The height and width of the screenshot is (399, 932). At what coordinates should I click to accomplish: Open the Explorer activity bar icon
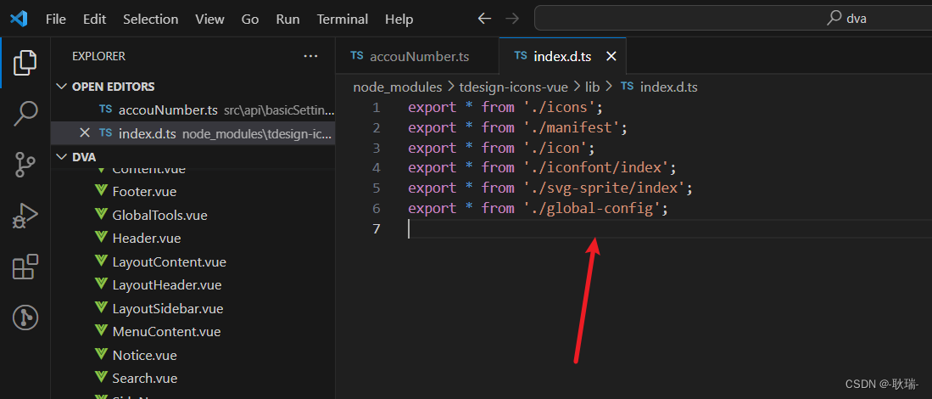tap(25, 63)
